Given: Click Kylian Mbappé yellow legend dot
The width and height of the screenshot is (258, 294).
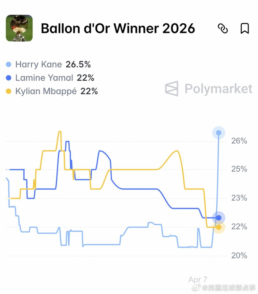Looking at the screenshot, I should click(x=9, y=91).
